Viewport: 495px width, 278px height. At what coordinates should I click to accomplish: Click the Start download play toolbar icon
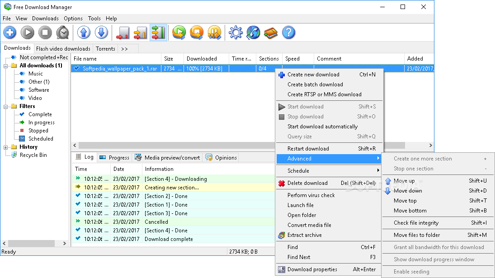click(28, 33)
